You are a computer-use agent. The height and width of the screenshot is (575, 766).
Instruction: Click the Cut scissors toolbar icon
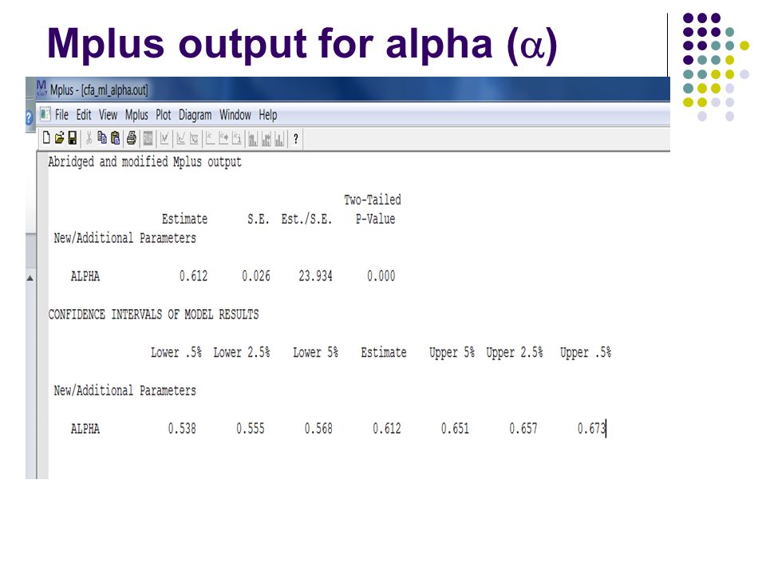click(x=89, y=138)
